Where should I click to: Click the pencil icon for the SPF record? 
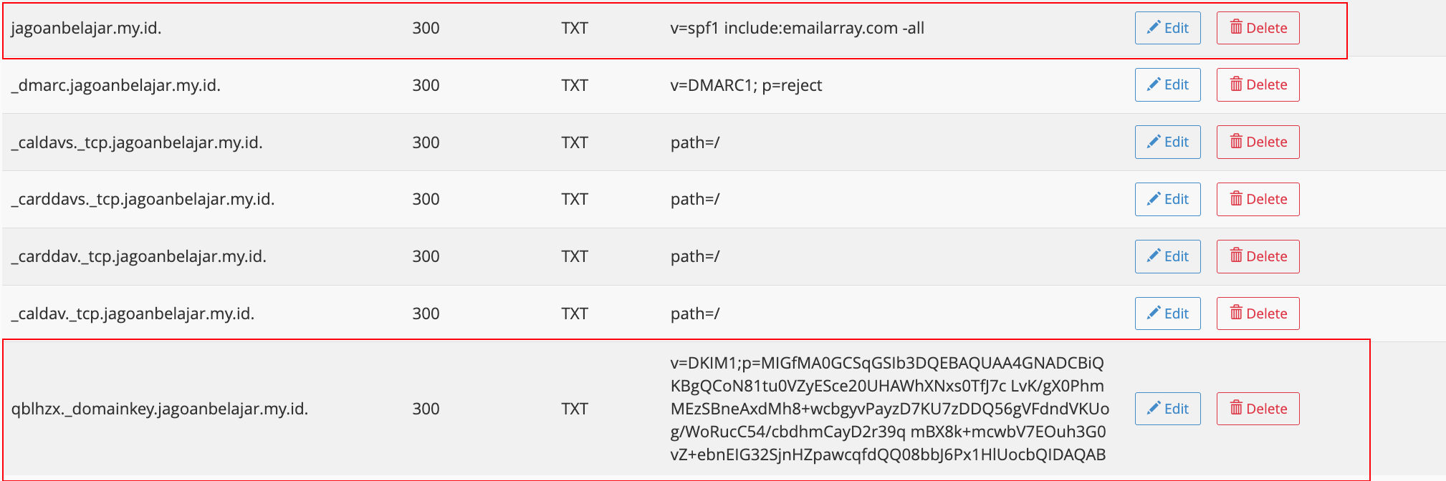click(1154, 27)
